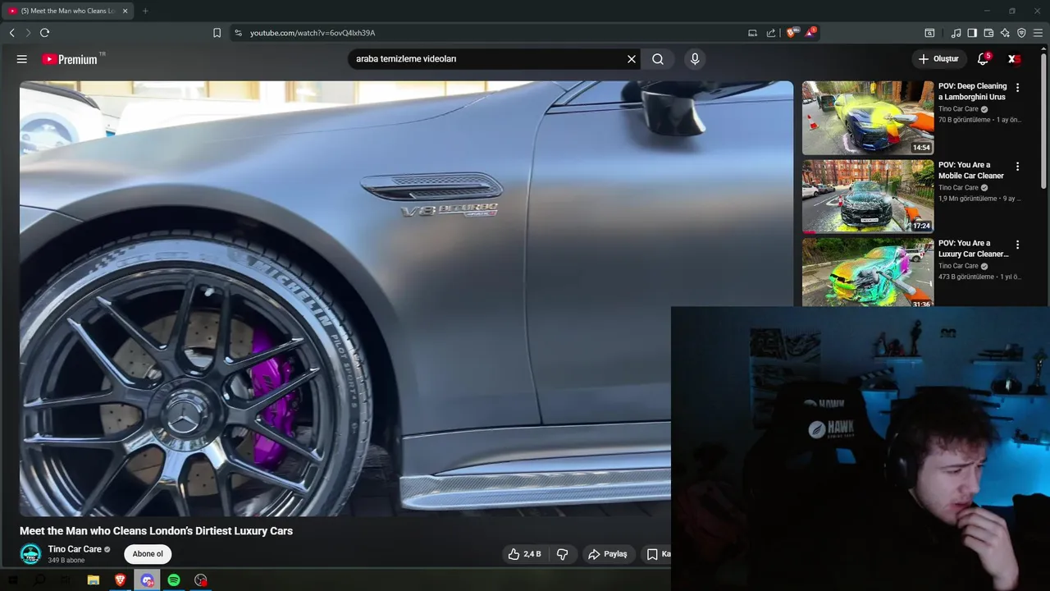Open Tino Car Care channel avatar

pos(30,554)
